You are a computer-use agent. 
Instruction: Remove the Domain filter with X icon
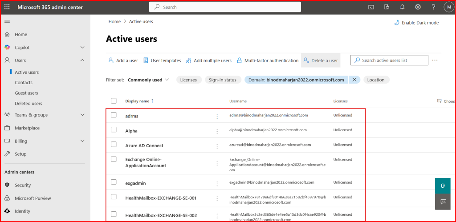(354, 80)
